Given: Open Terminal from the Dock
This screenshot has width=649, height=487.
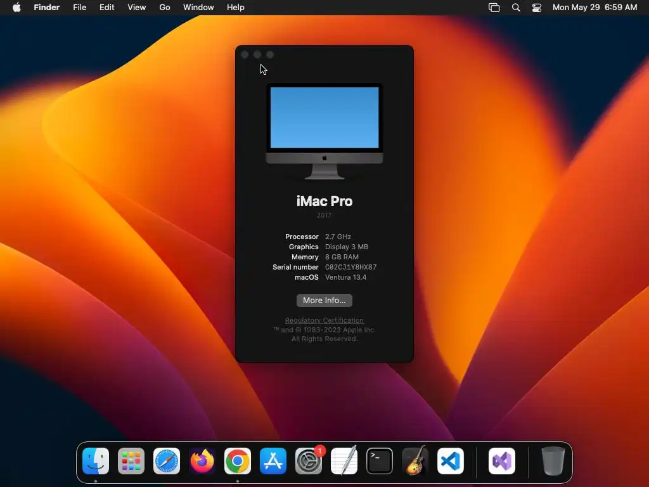Looking at the screenshot, I should click(380, 461).
